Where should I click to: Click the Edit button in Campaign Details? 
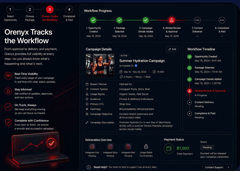(x=172, y=49)
